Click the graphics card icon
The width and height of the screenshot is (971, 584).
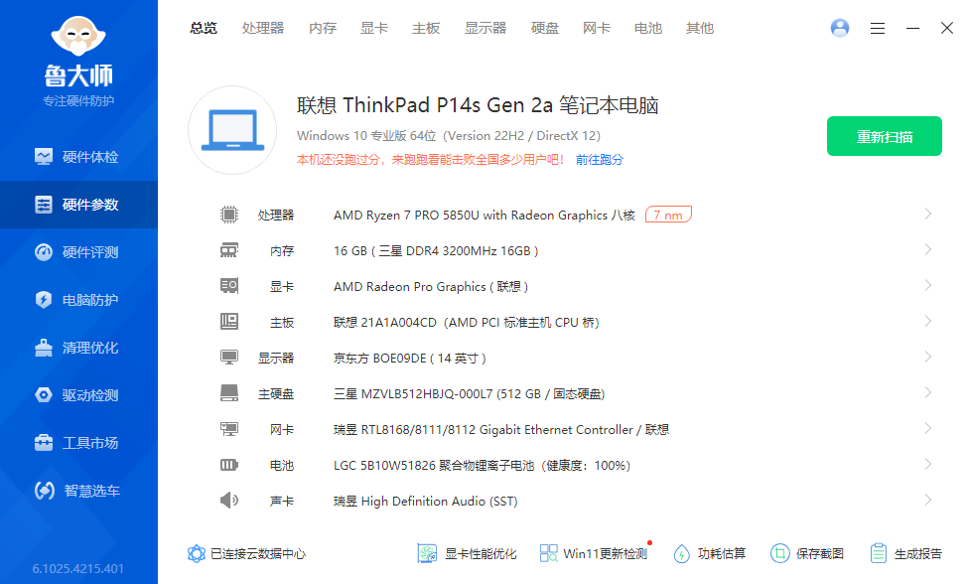point(229,285)
